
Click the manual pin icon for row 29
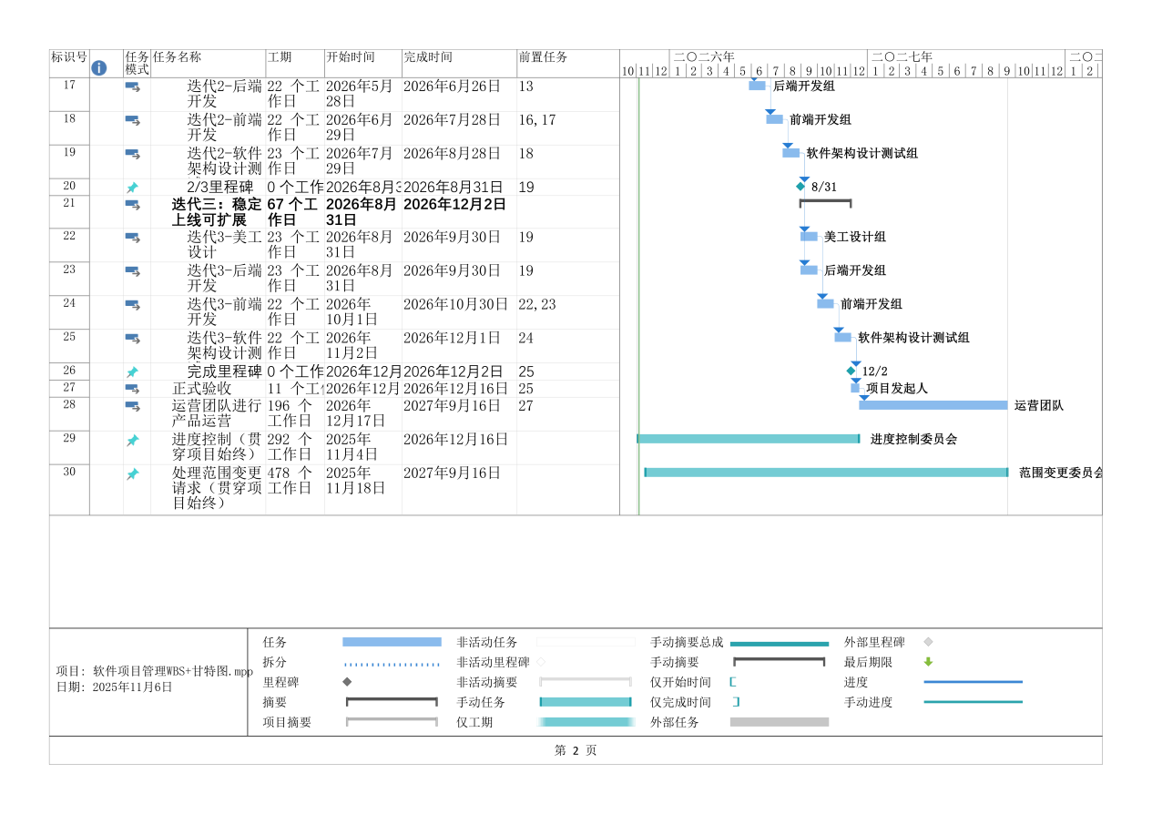pyautogui.click(x=132, y=441)
